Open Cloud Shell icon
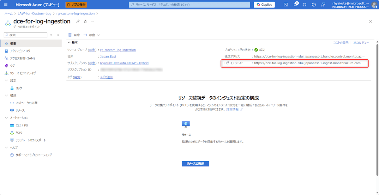Screen dimensions: 379x195 click(x=286, y=5)
